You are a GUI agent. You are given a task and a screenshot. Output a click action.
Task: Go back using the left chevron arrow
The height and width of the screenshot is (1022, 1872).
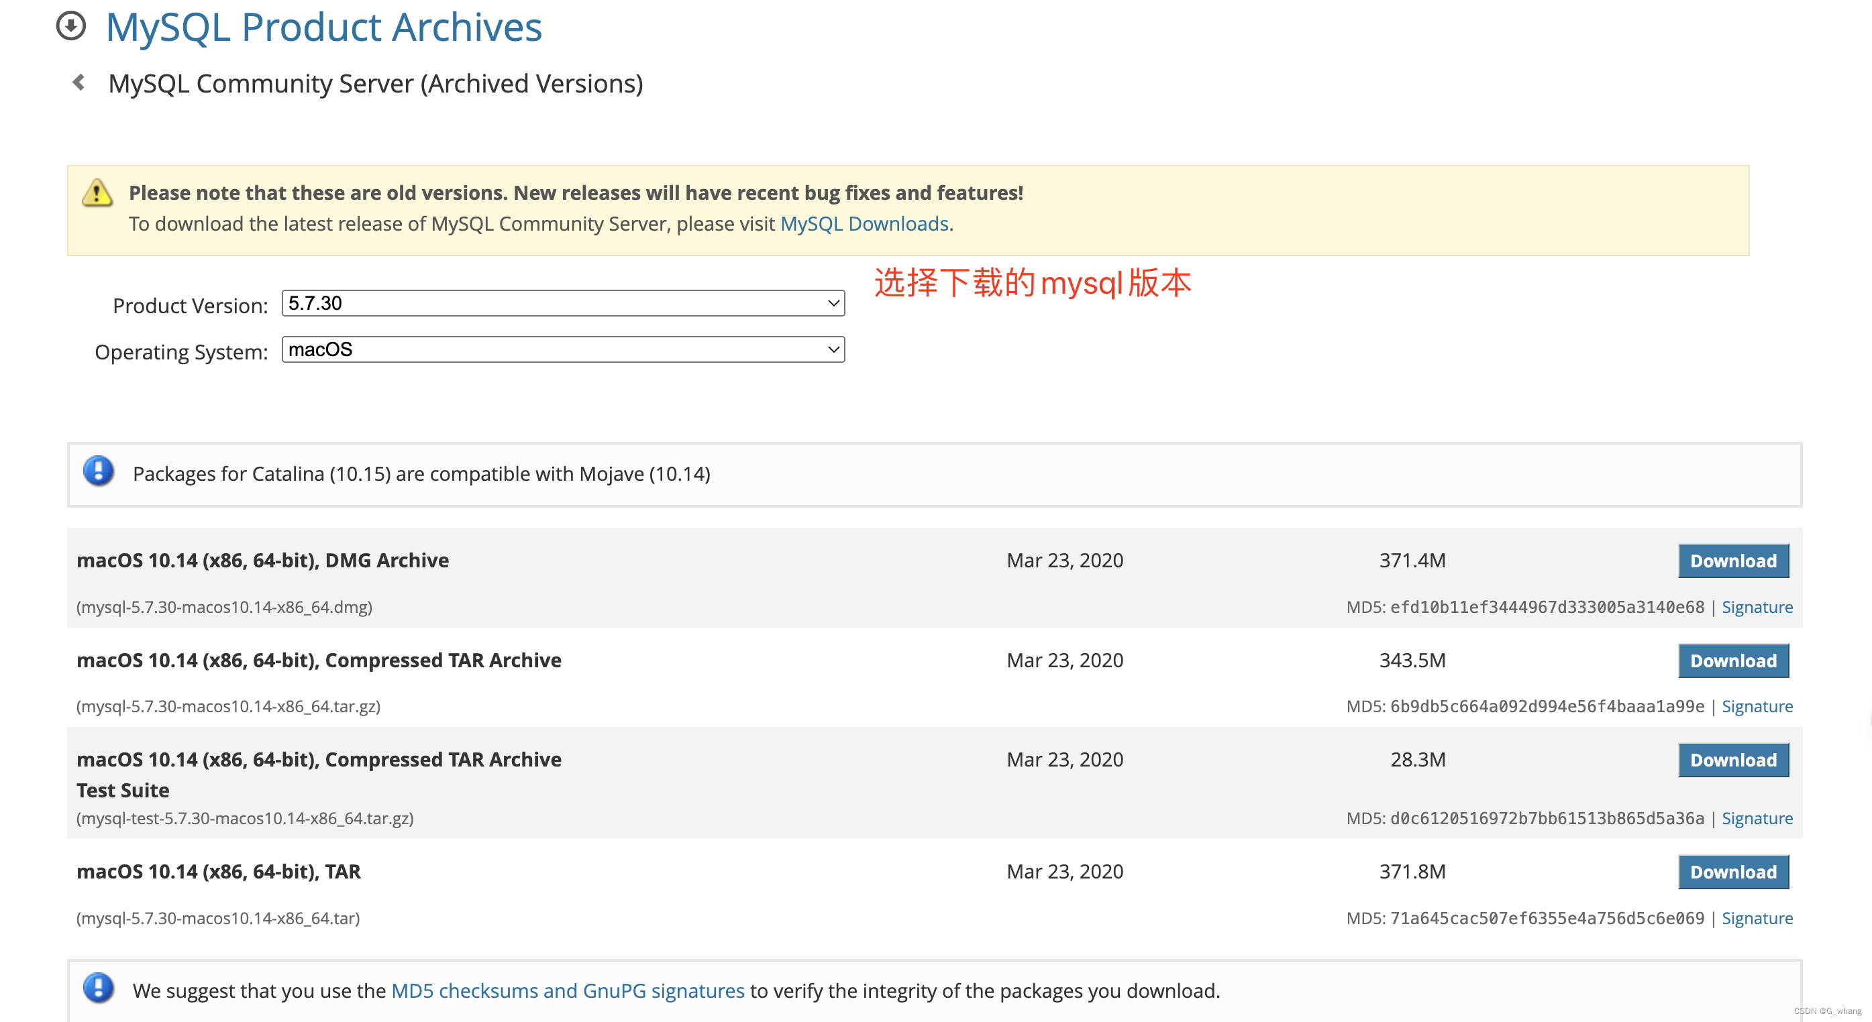pyautogui.click(x=79, y=82)
